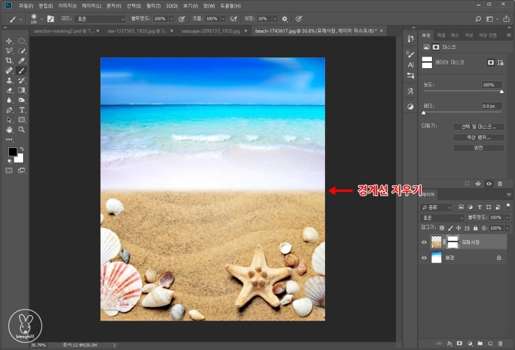515x350 pixels.
Task: Click the 반전 button
Action: click(478, 147)
